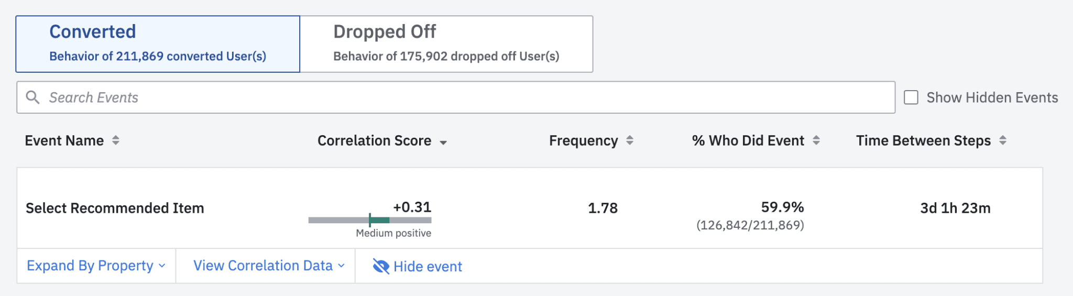Click the search magnifier icon
This screenshot has width=1073, height=296.
point(32,97)
